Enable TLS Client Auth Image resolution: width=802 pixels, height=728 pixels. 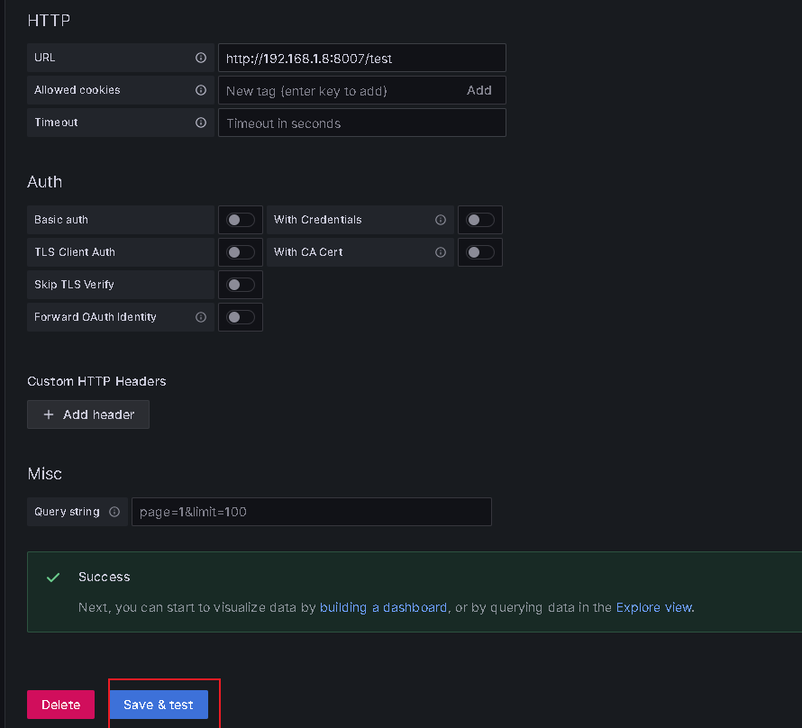240,252
